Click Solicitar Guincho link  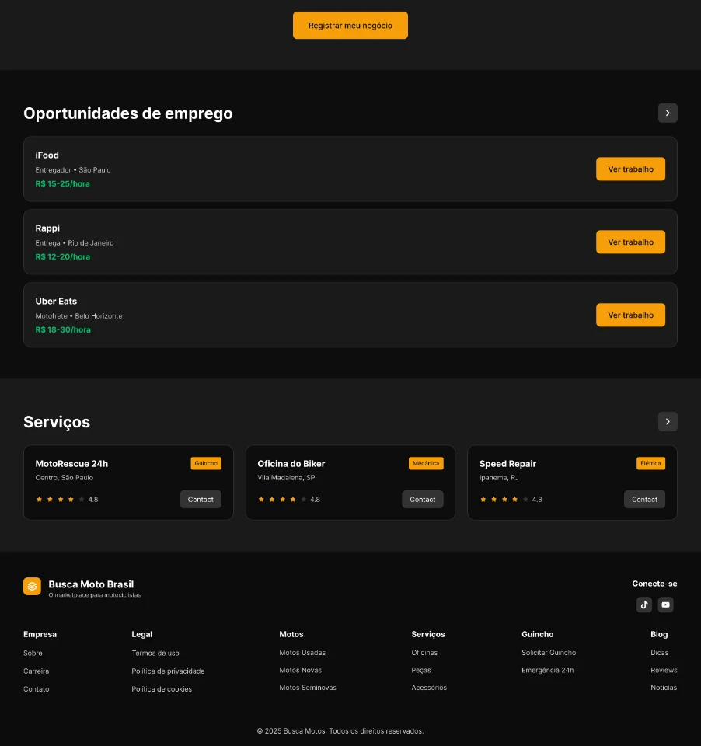(x=549, y=653)
